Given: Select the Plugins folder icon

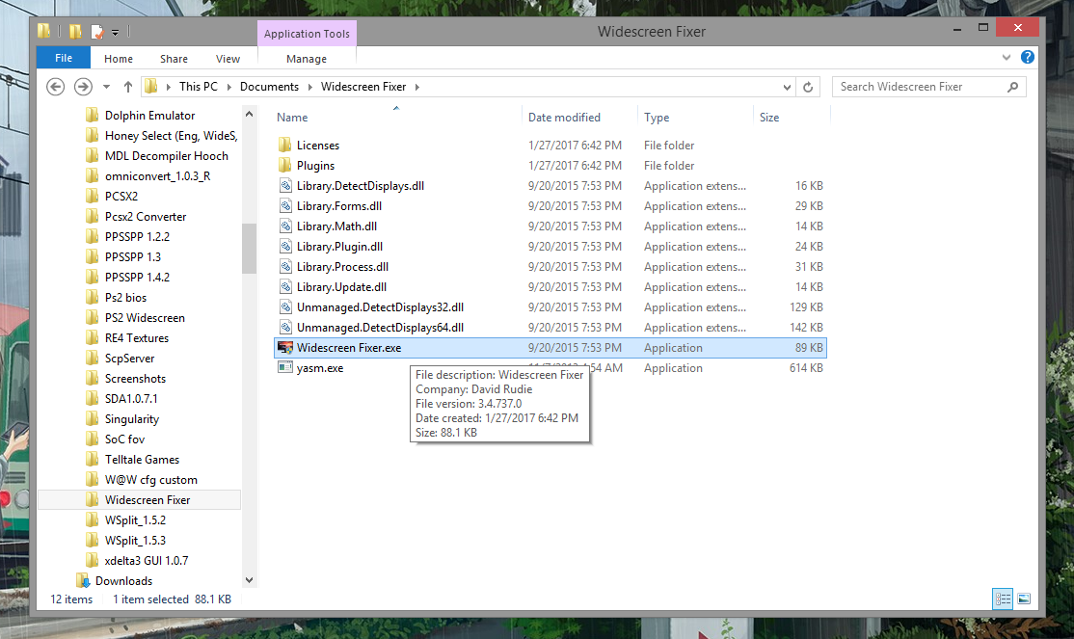Looking at the screenshot, I should click(285, 165).
